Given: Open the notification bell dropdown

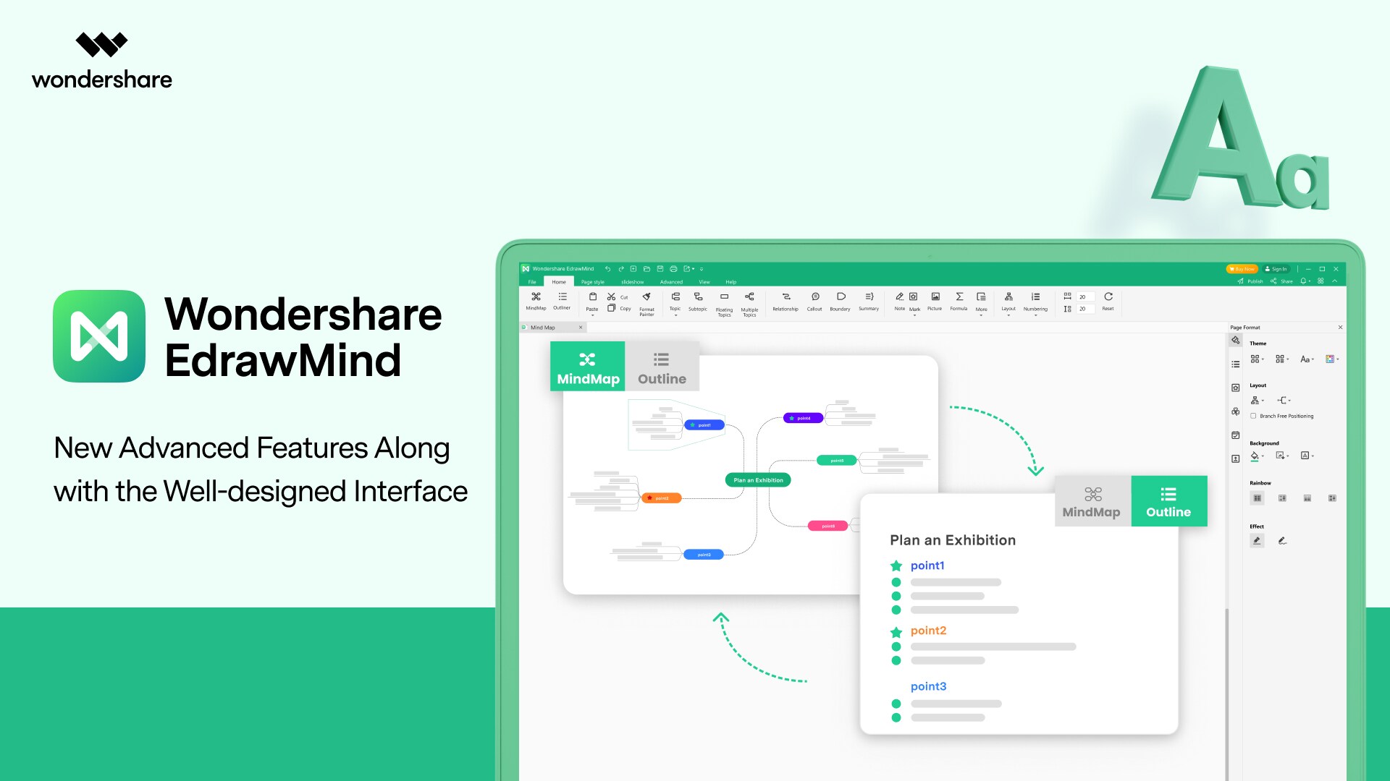Looking at the screenshot, I should click(x=1305, y=281).
